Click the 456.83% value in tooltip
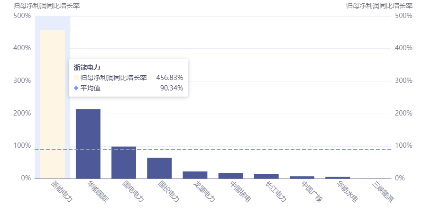 tap(170, 78)
